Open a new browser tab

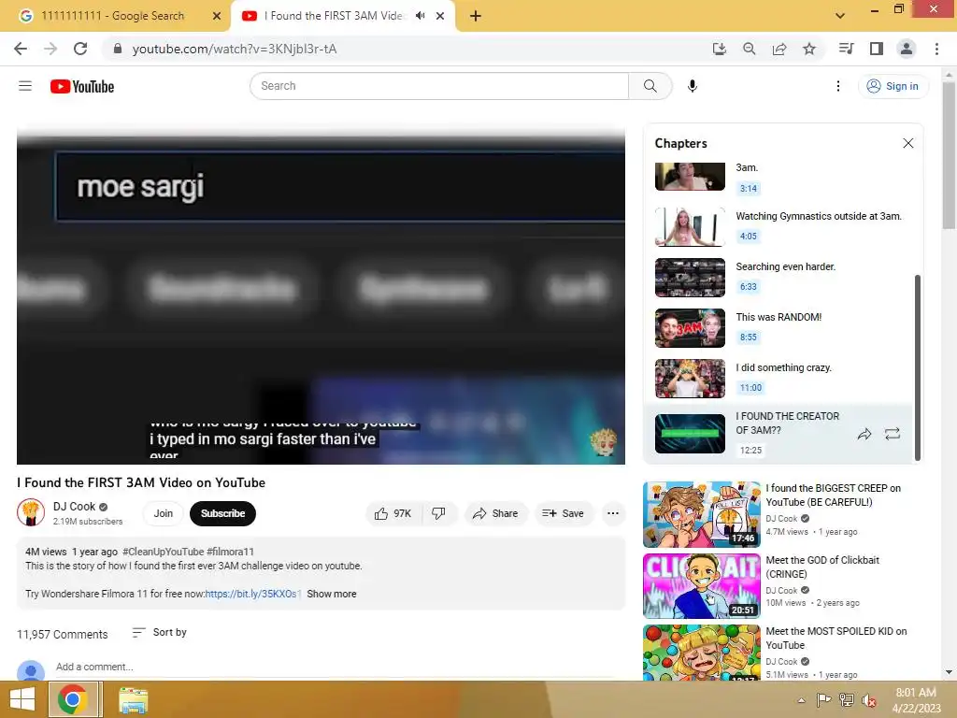[476, 16]
